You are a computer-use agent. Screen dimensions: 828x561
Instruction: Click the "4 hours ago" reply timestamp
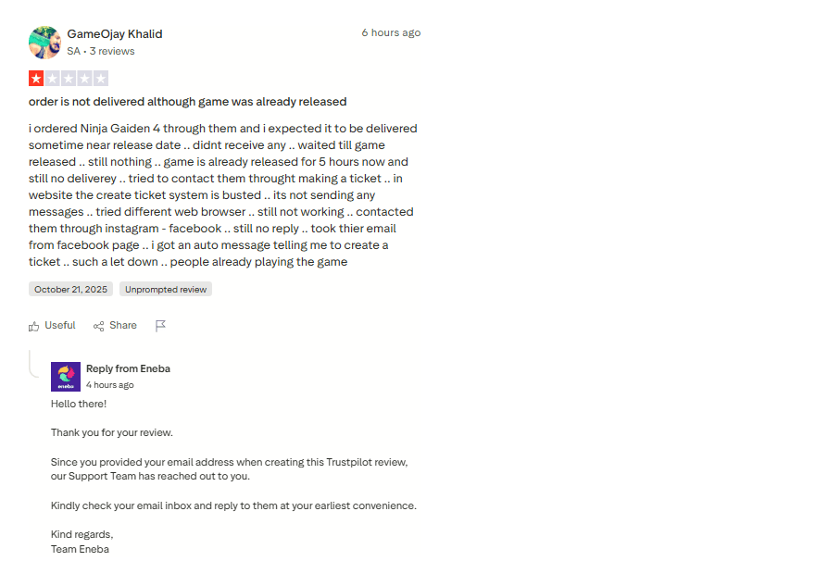tap(110, 385)
